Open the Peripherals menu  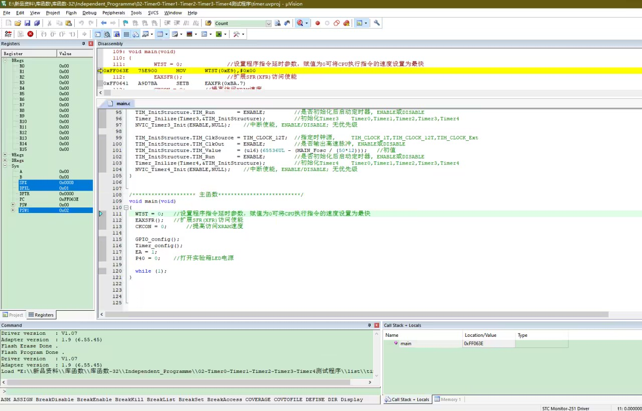[113, 13]
